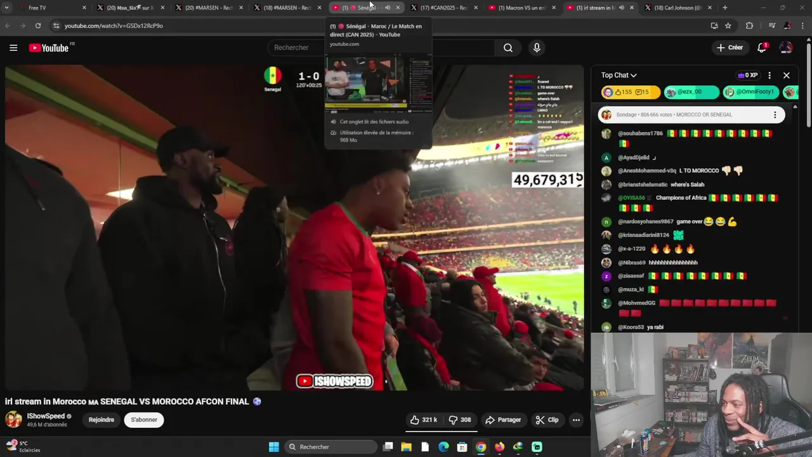Viewport: 812px width, 457px height.
Task: Open the yellow 155 likes ticker chip
Action: coord(631,92)
